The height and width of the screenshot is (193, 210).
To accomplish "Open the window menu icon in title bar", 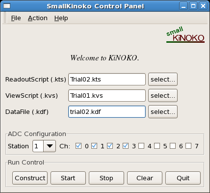I will point(7,6).
